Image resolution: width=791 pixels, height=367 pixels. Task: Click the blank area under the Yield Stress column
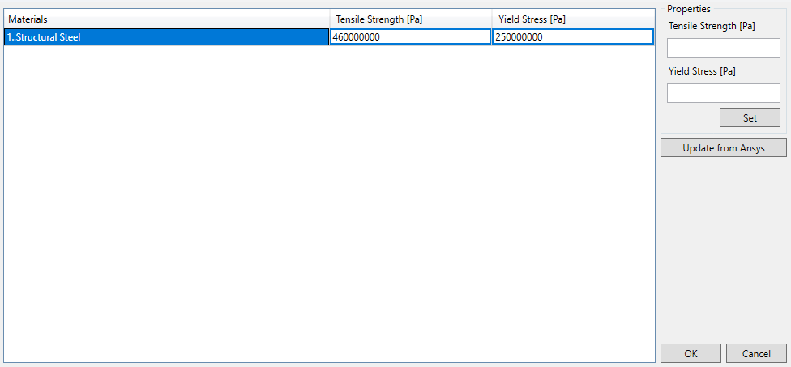[572, 203]
